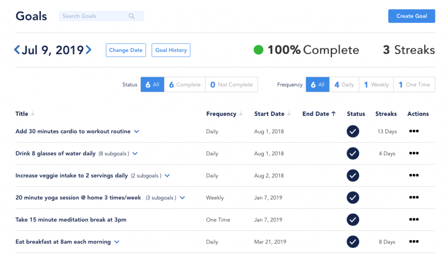448x258 pixels.
Task: Open goal Increase veggie intake to 2 servings
Action: pyautogui.click(x=71, y=175)
